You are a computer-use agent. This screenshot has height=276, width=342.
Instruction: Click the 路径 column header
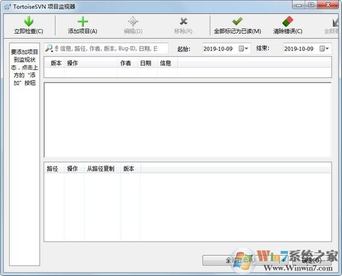click(54, 168)
